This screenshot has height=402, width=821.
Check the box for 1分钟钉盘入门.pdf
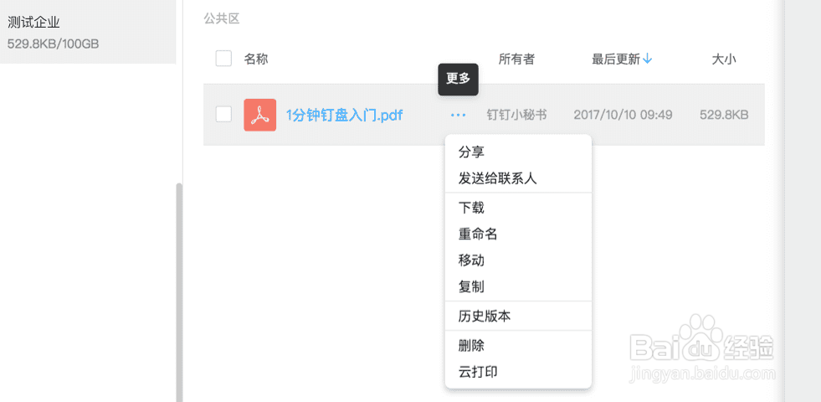pos(223,114)
